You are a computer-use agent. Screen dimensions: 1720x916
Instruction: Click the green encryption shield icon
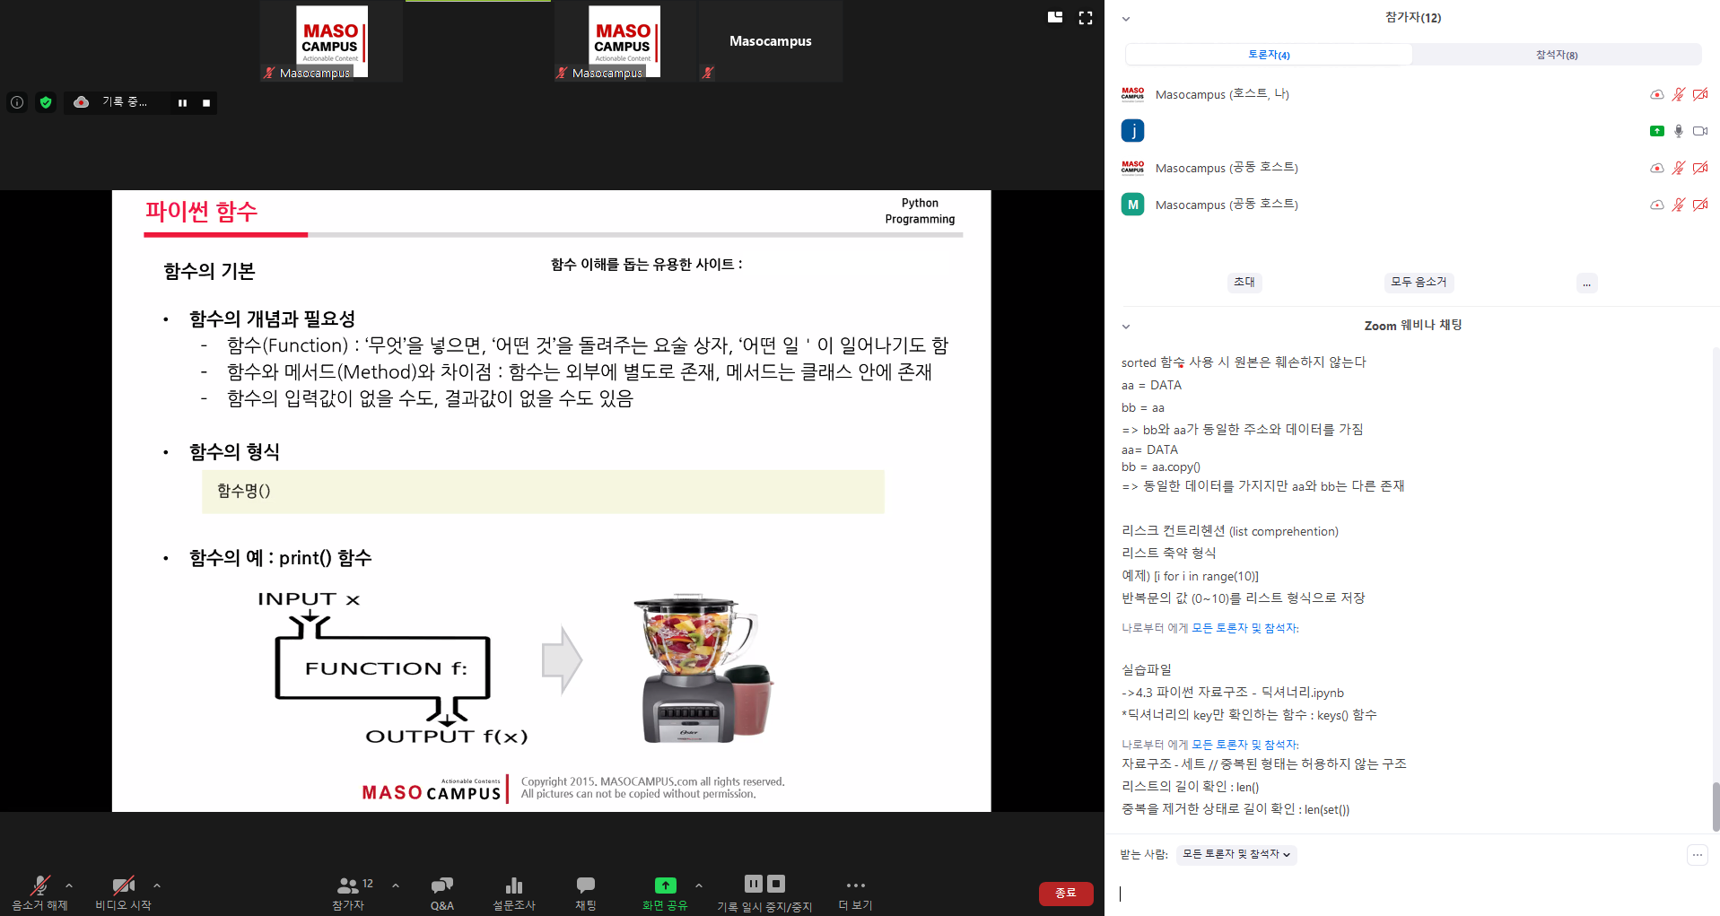point(46,102)
